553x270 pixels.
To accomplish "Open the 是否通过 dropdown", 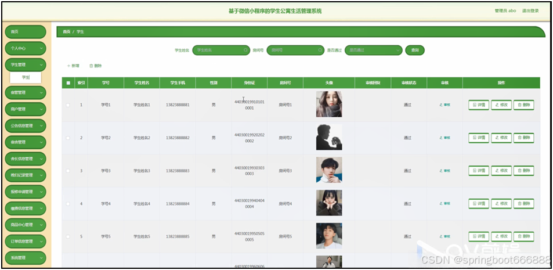I will 374,50.
